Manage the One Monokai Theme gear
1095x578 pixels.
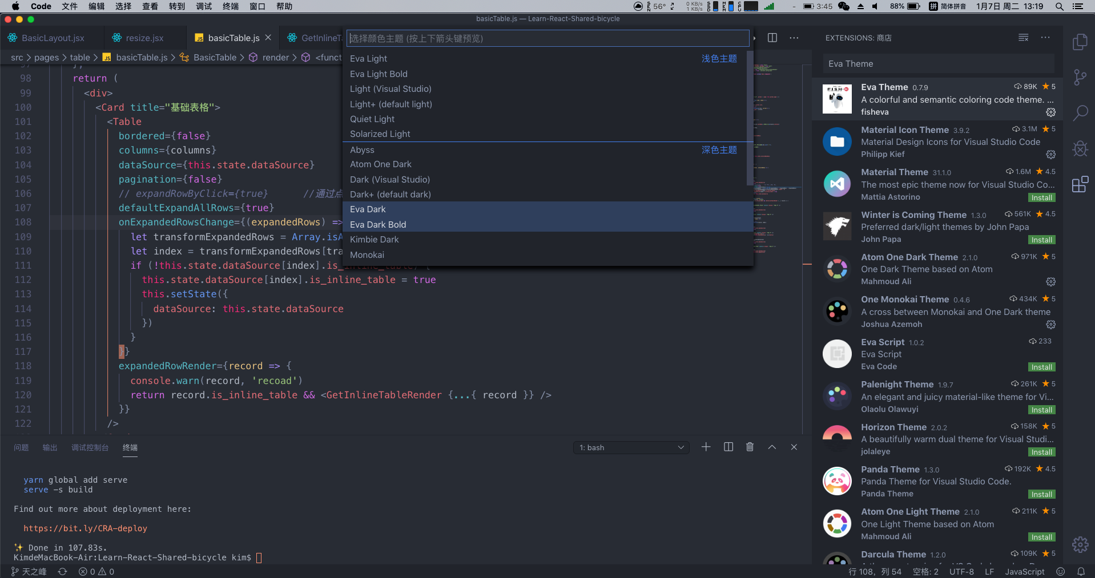(1050, 325)
